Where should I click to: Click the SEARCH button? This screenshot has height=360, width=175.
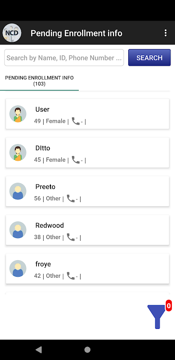(149, 58)
